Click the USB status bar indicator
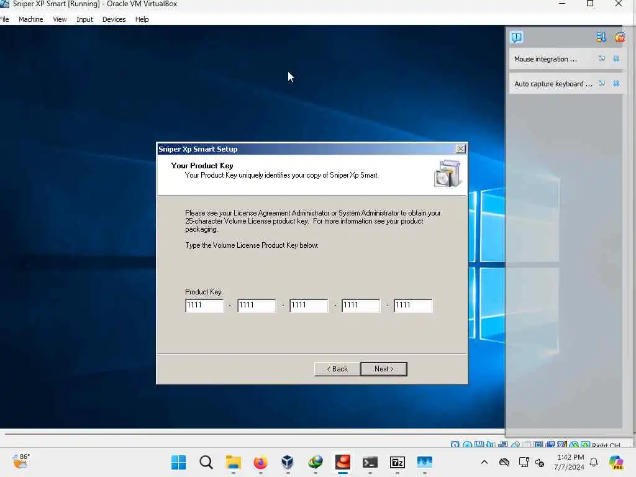This screenshot has height=477, width=636. pyautogui.click(x=515, y=445)
